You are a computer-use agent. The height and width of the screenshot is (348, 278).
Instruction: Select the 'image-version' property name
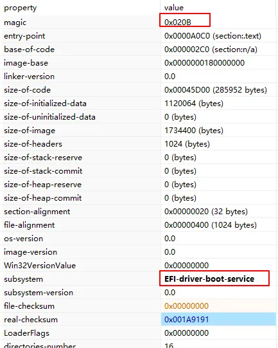[31, 252]
